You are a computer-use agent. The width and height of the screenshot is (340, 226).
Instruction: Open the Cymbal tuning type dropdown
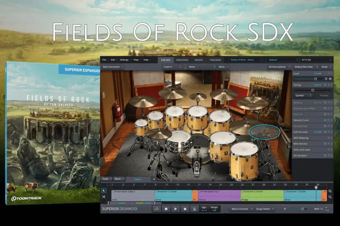[303, 95]
